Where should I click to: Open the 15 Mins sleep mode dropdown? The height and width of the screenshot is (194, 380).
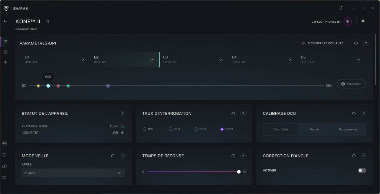[x=73, y=173]
